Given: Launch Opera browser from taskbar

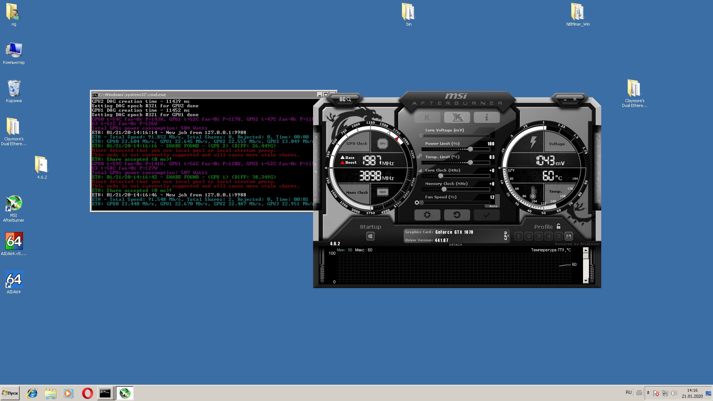Looking at the screenshot, I should coord(87,393).
